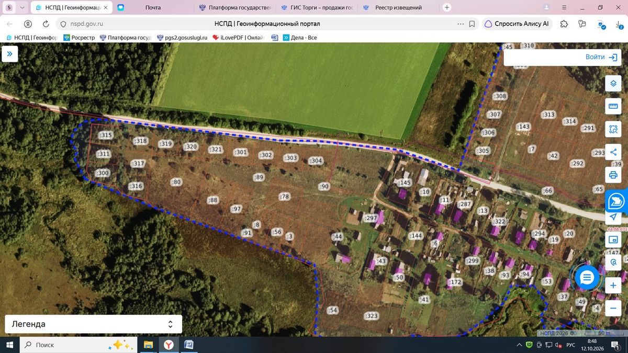Open the iLovePDF bookmark
Image resolution: width=628 pixels, height=353 pixels.
(238, 38)
